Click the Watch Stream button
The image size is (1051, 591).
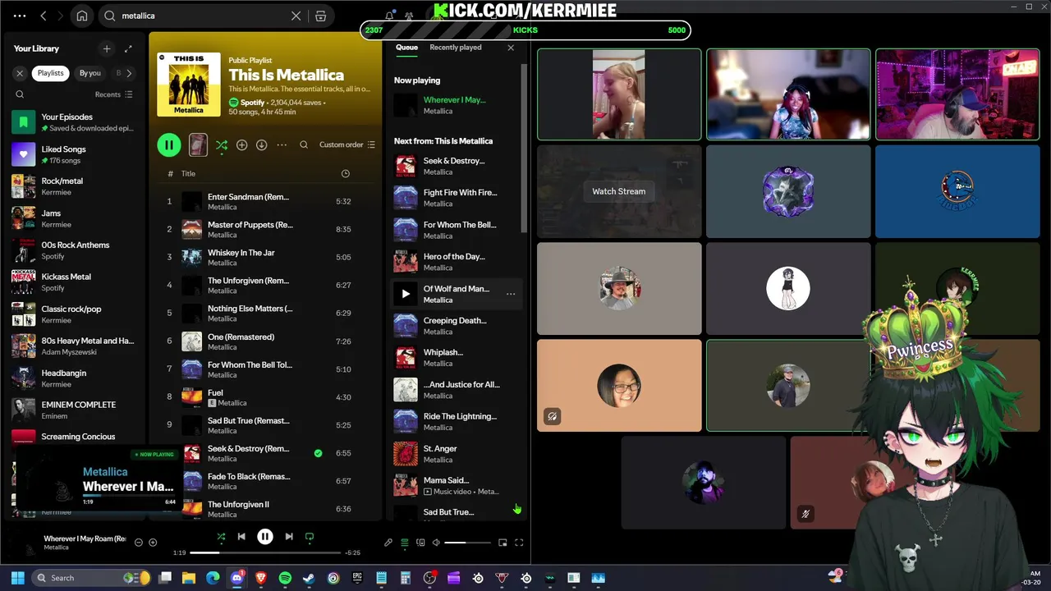pos(619,191)
